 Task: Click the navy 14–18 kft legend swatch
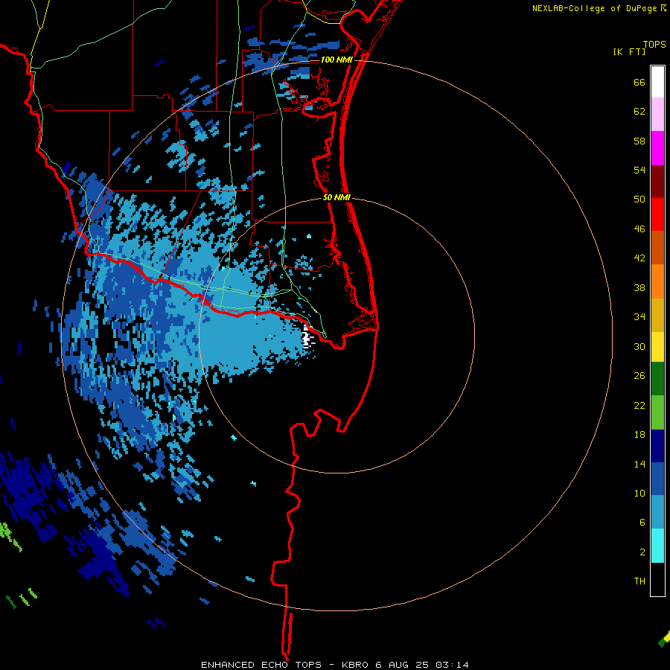[657, 446]
